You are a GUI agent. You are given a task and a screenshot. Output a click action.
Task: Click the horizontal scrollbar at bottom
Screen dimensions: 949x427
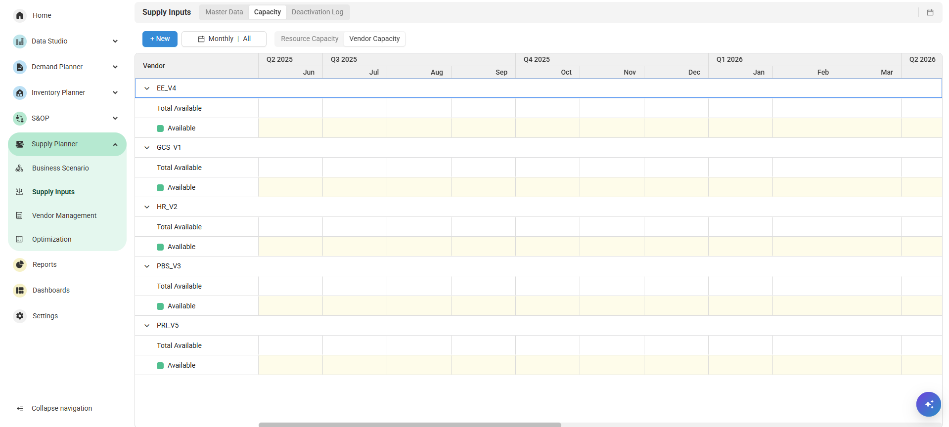point(409,425)
